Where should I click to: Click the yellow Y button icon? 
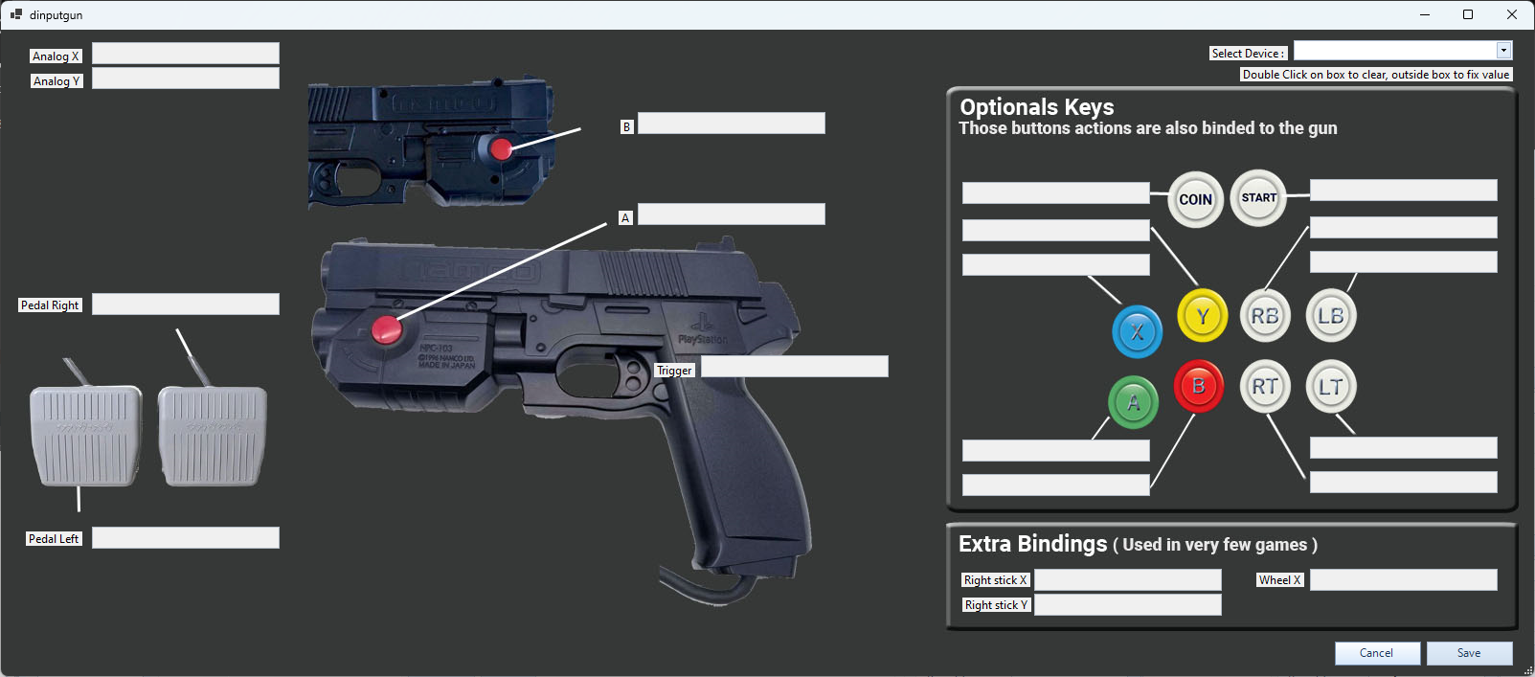coord(1203,316)
